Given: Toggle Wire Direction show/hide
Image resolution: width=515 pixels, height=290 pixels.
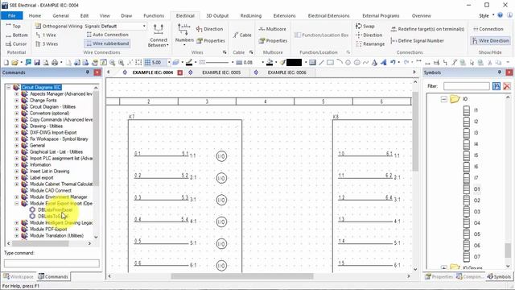Looking at the screenshot, I should 490,41.
